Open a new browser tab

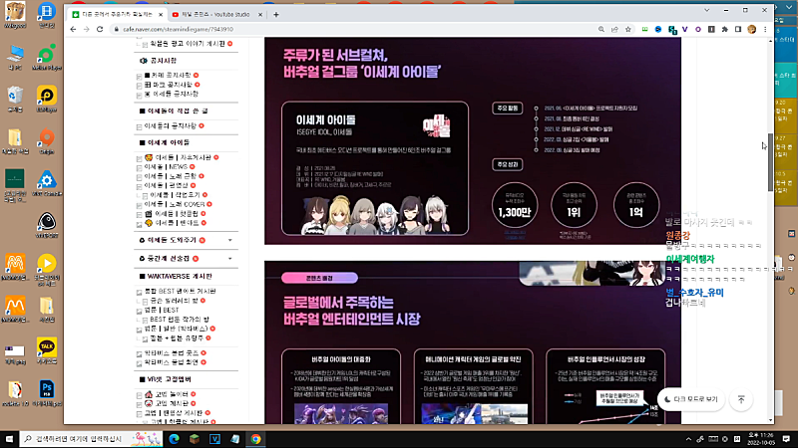pyautogui.click(x=276, y=15)
